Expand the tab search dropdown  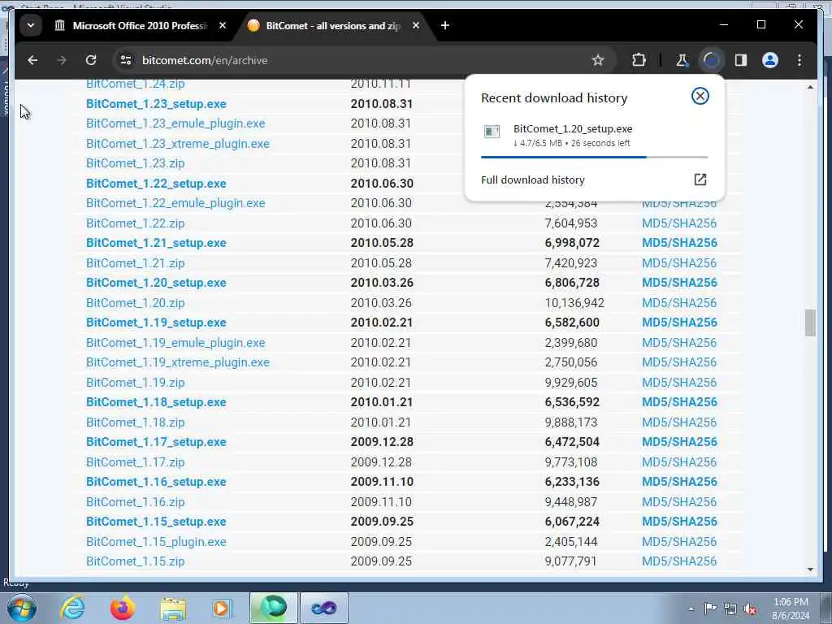coord(31,25)
